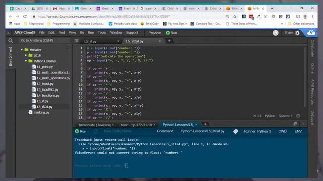Open the Collaborate side panel
This screenshot has height=181, width=323.
pyautogui.click(x=312, y=48)
